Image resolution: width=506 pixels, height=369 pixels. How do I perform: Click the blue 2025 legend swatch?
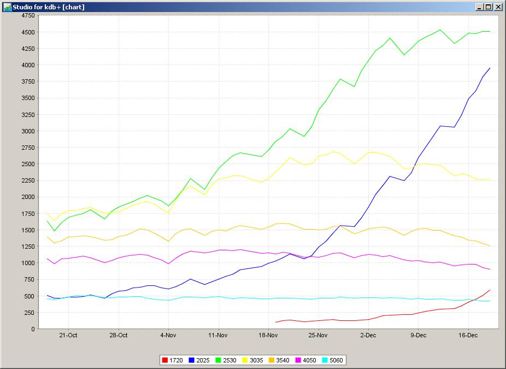(192, 360)
